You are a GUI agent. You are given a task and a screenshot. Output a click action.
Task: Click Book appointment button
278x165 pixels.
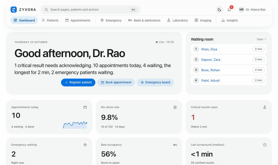tap(116, 83)
